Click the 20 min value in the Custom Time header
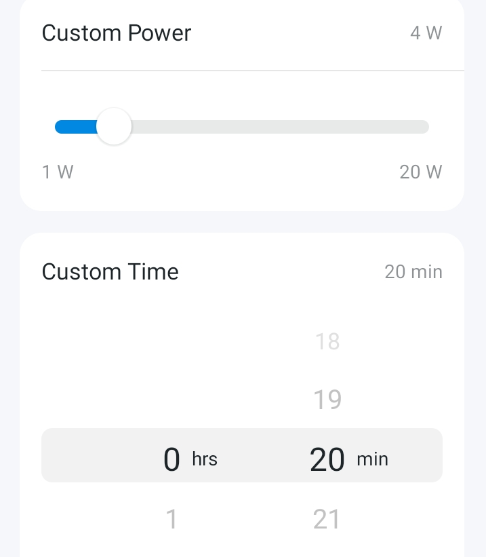 click(x=413, y=272)
